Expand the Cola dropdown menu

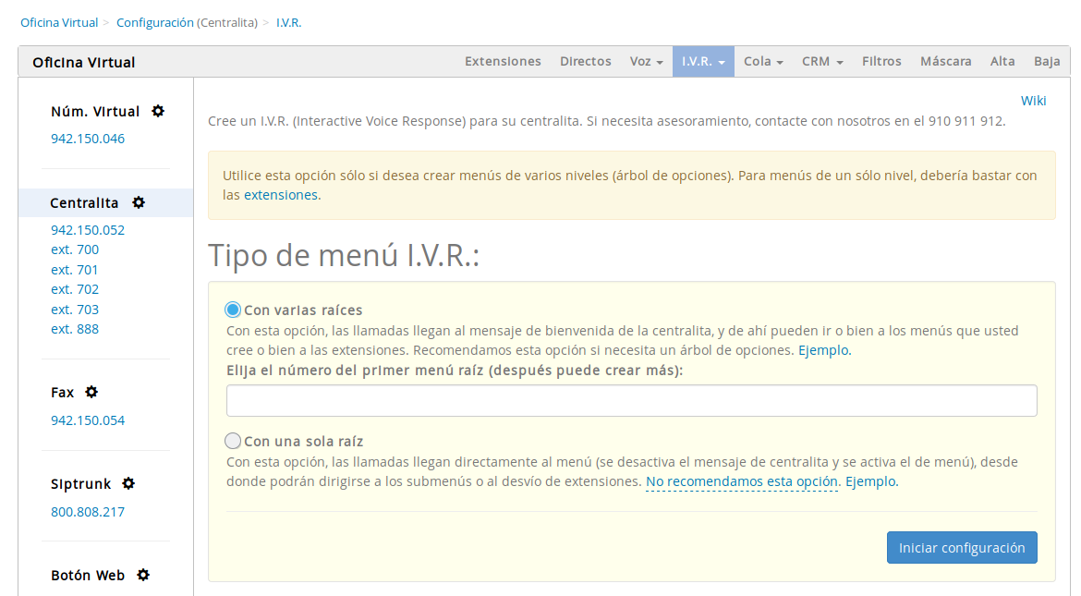[x=762, y=61]
